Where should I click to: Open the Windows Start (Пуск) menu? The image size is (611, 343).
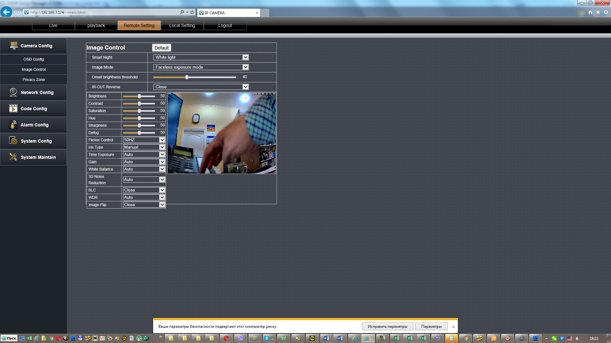pyautogui.click(x=9, y=338)
